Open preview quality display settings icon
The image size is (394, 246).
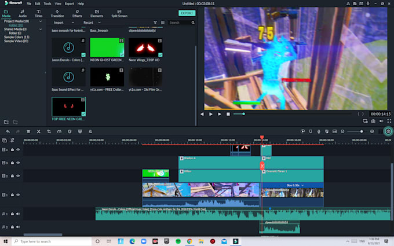(x=365, y=121)
